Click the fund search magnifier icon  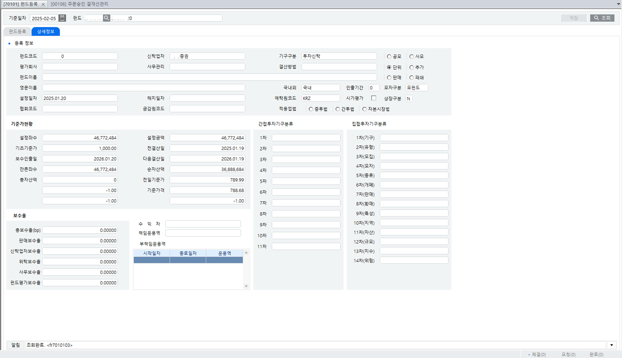coord(106,18)
